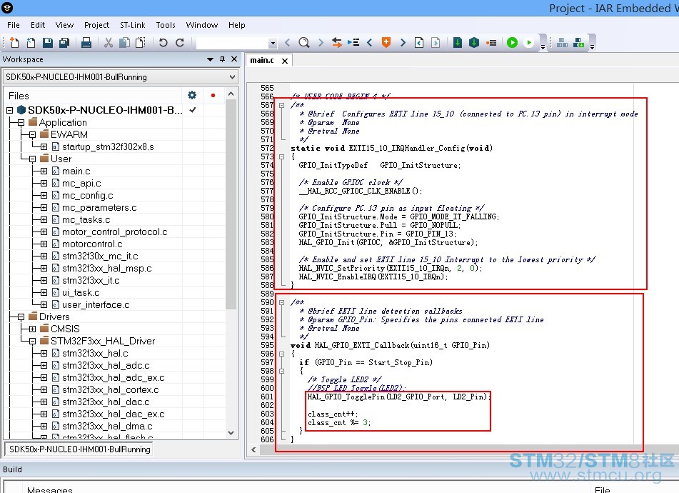
Task: Select motorcontrol.c in the workspace tree
Action: pos(92,244)
